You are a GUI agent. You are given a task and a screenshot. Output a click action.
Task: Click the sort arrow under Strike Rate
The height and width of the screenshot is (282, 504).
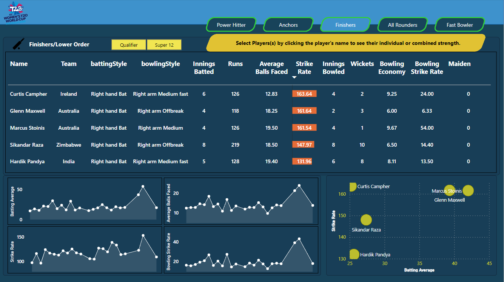pyautogui.click(x=294, y=77)
